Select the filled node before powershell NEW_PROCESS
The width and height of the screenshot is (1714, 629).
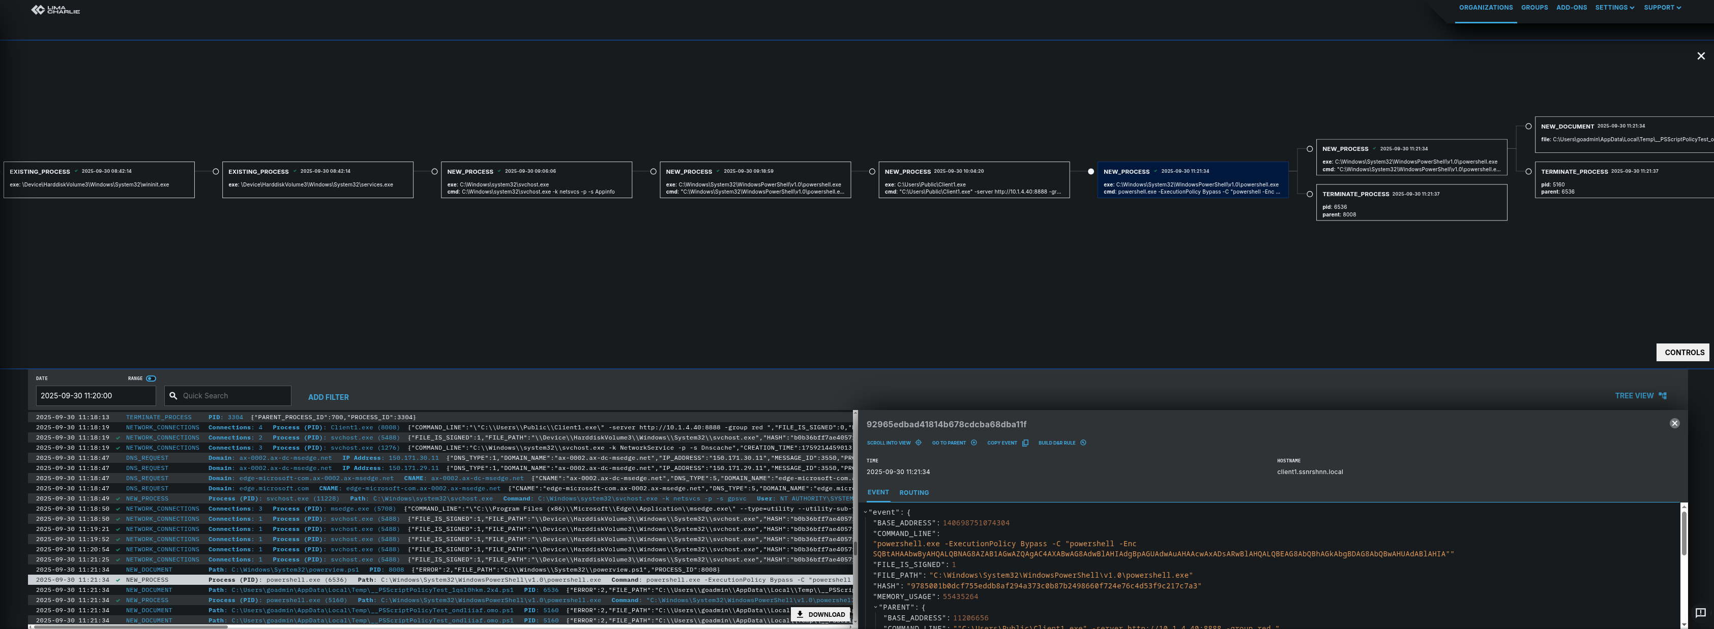click(1090, 172)
